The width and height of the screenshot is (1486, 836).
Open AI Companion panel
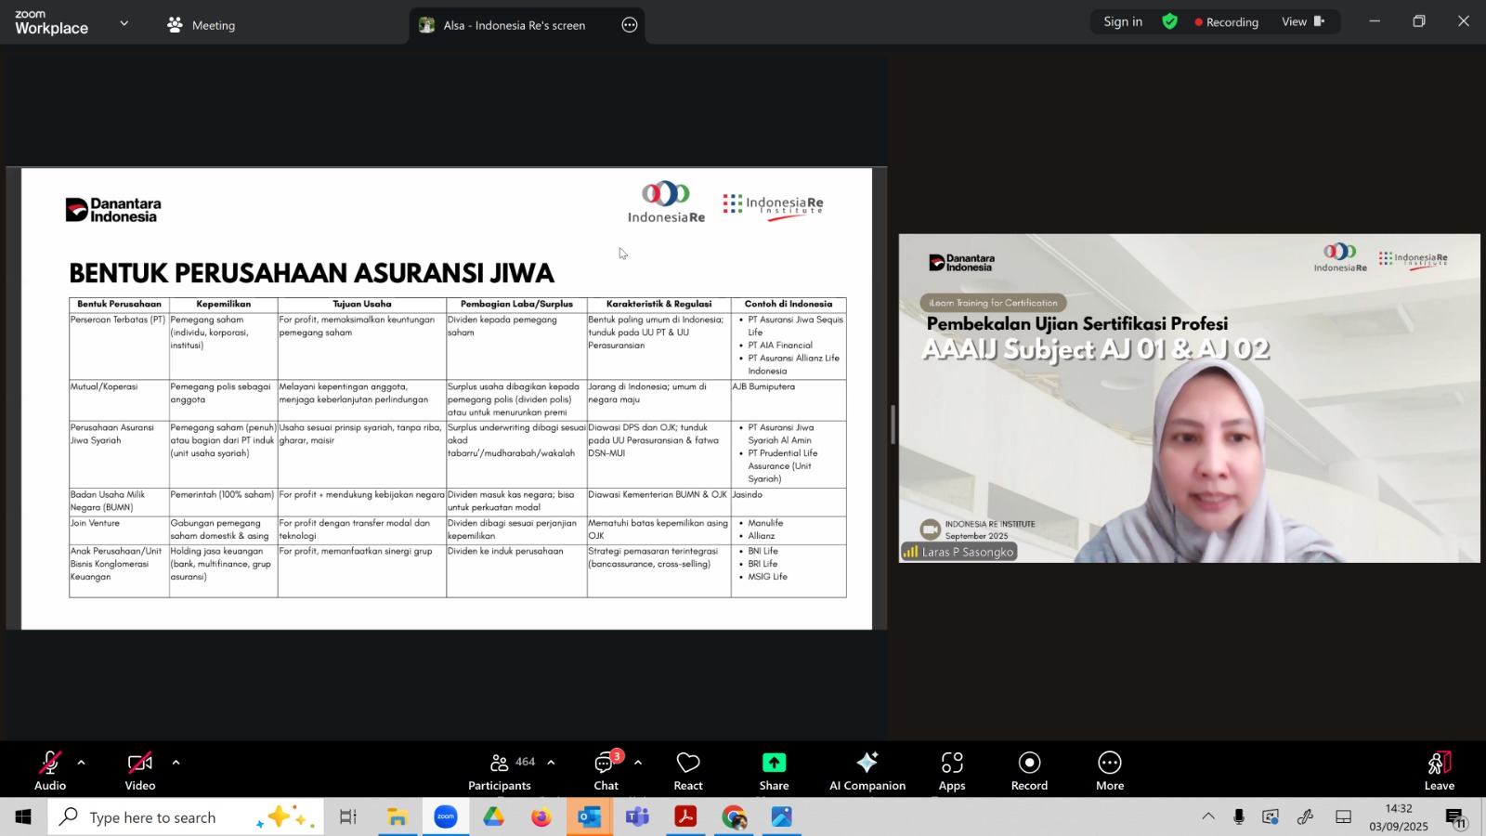point(867,770)
